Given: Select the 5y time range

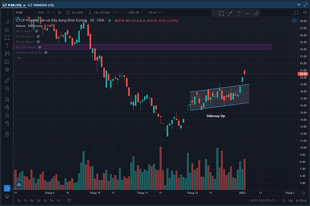Looking at the screenshot, I should pos(18,201).
